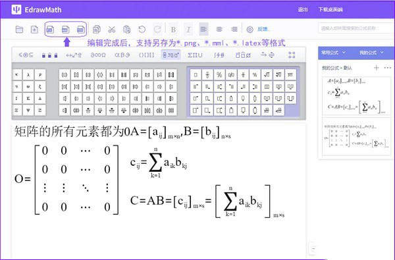Click the 反馈 feedback link
This screenshot has width=395, height=260.
262,29
